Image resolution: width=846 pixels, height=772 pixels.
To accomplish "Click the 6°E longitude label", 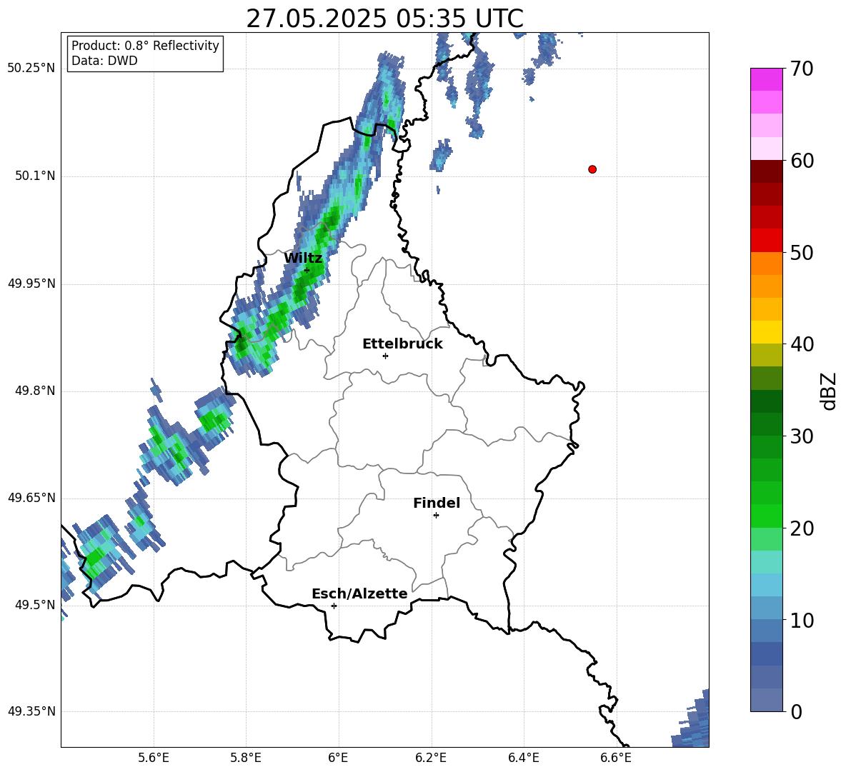I will click(338, 758).
